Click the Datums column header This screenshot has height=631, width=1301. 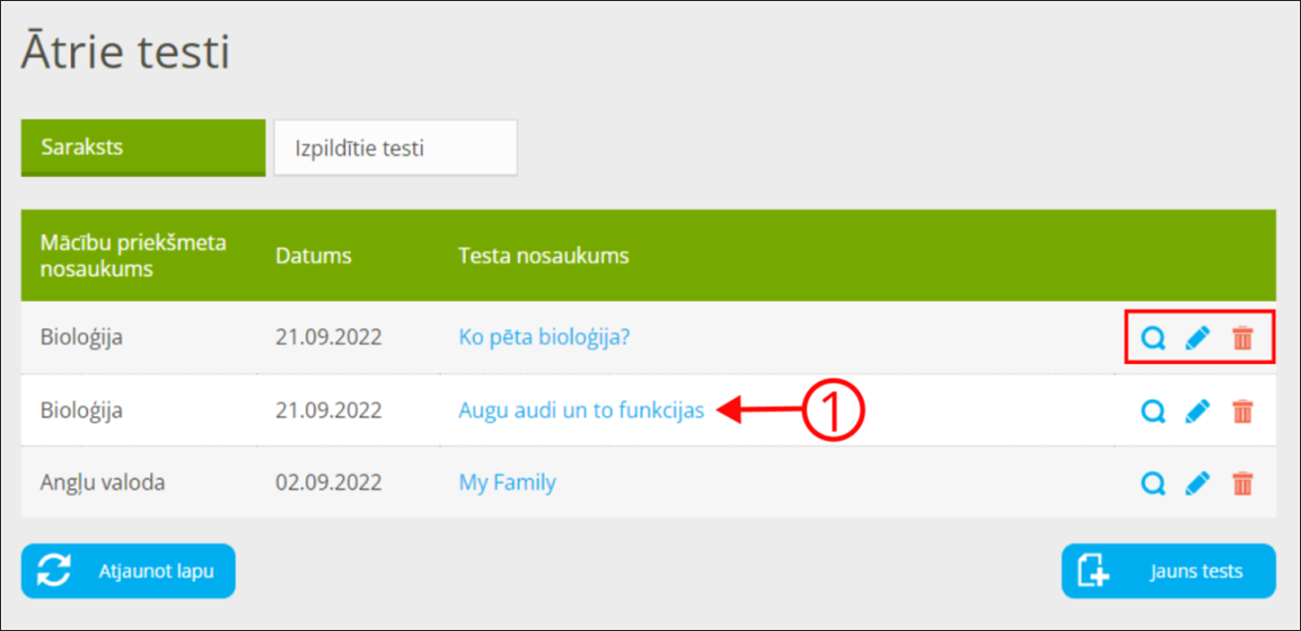click(x=313, y=255)
